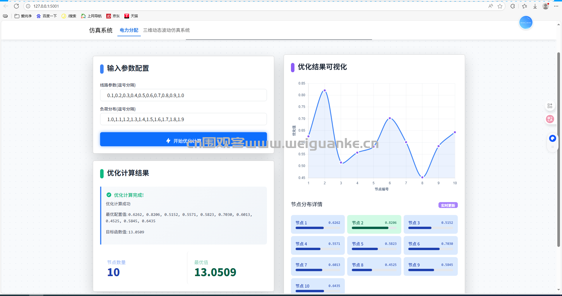
Task: Open the browser downloads icon
Action: coord(535,6)
